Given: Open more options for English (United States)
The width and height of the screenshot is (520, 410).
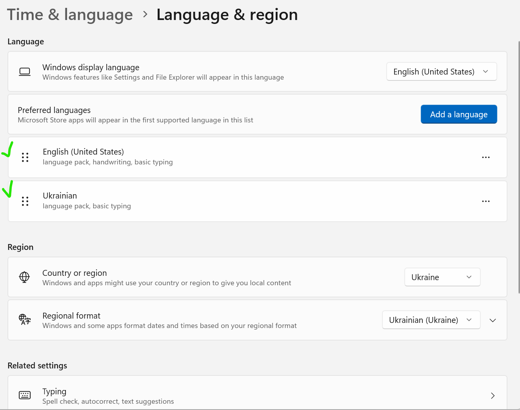Looking at the screenshot, I should (486, 157).
